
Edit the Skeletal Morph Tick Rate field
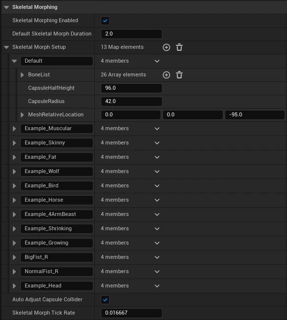[x=131, y=313]
